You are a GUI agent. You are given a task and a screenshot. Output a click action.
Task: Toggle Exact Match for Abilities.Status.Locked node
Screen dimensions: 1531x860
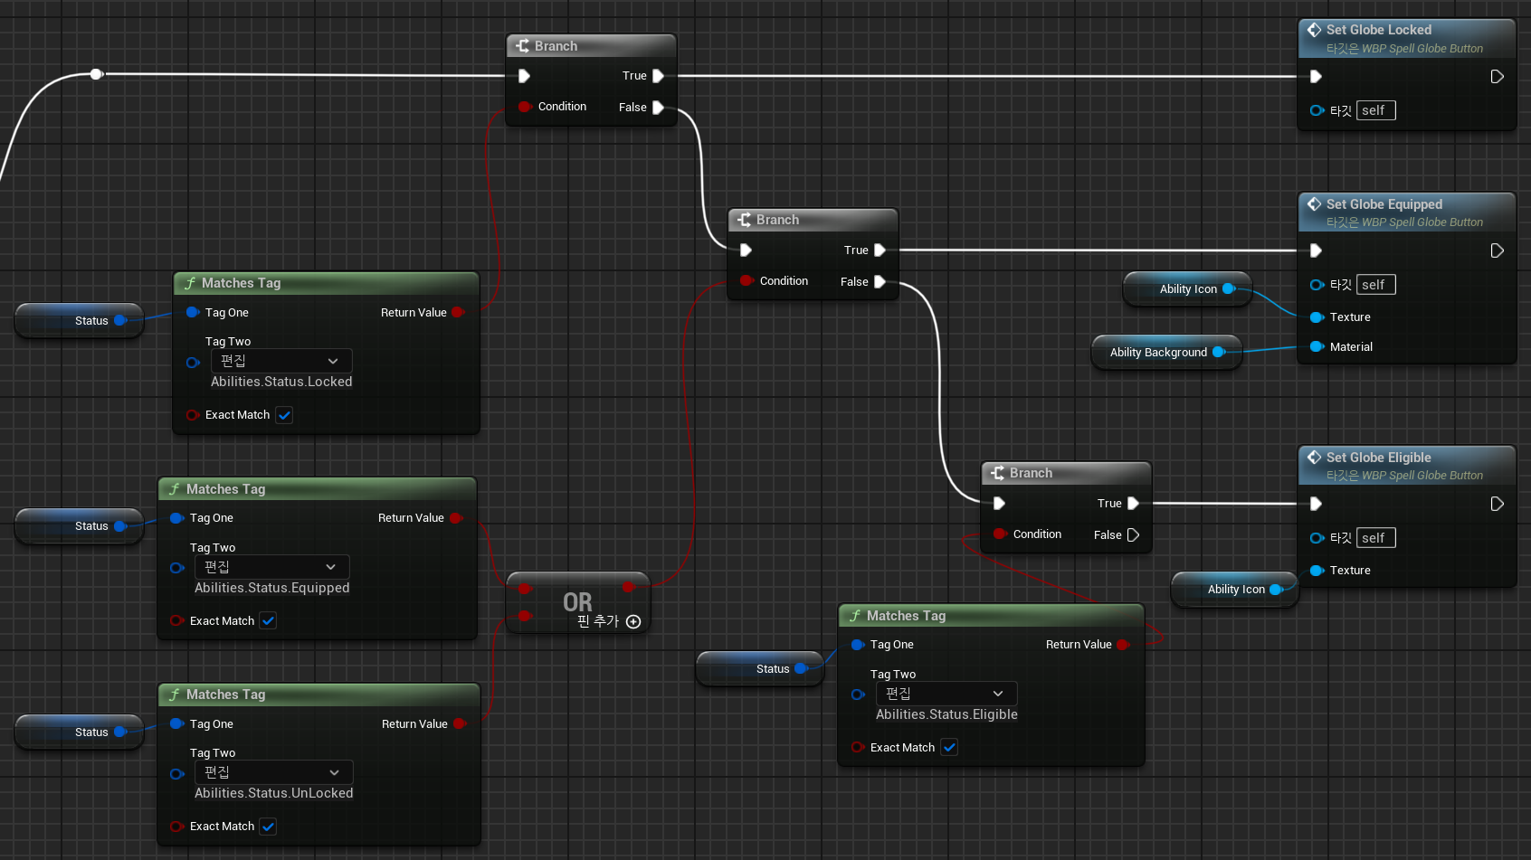click(284, 415)
